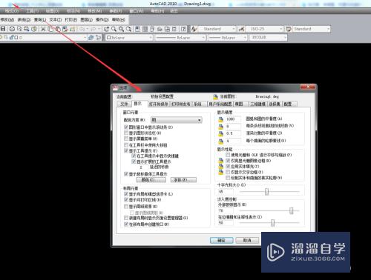Open the 工具(T) menu in the menu bar

click(x=33, y=11)
